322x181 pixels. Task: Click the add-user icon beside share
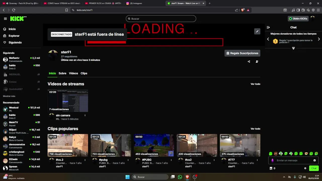click(257, 62)
